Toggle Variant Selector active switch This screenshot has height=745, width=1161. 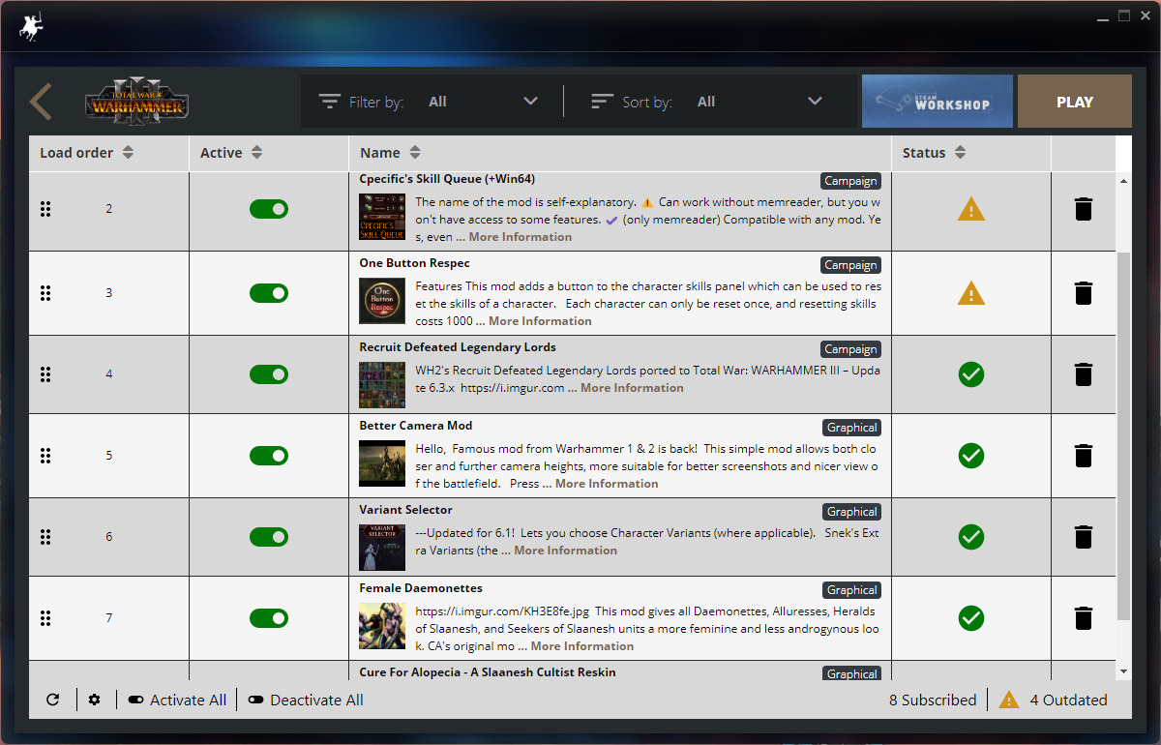click(x=269, y=537)
